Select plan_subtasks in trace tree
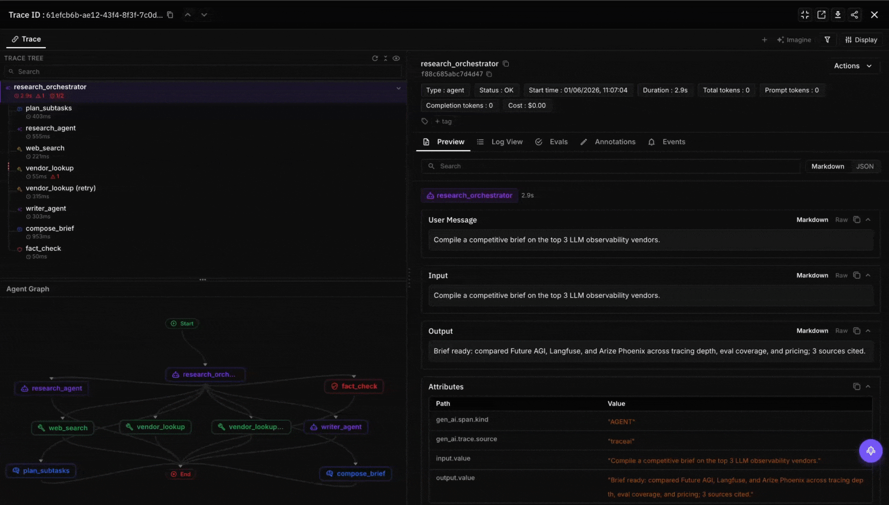The image size is (889, 505). pos(203,112)
